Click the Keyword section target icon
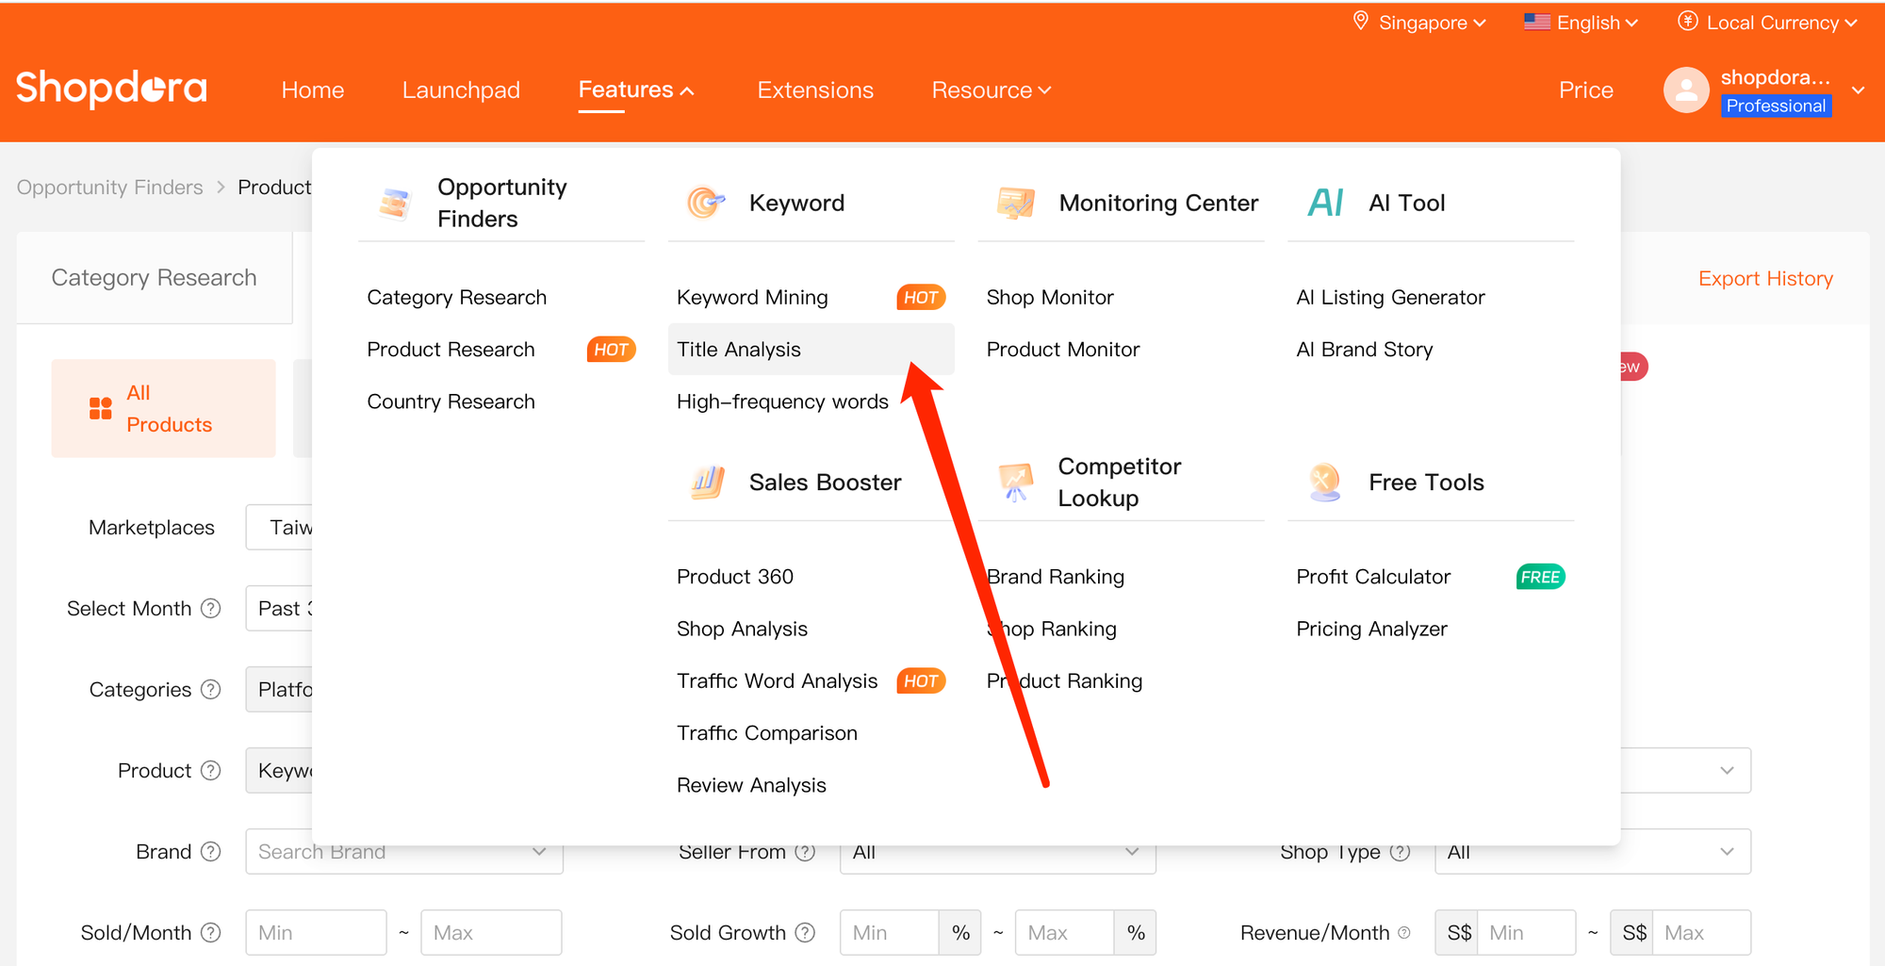This screenshot has height=966, width=1885. (x=705, y=203)
